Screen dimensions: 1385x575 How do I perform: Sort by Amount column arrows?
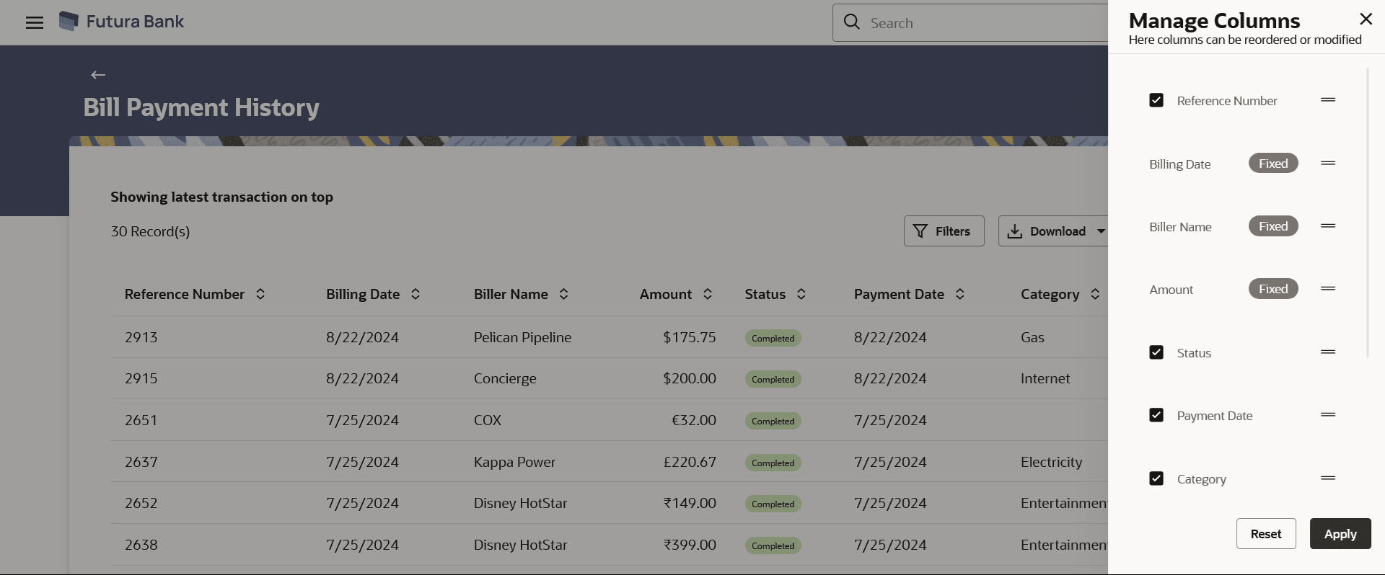708,294
